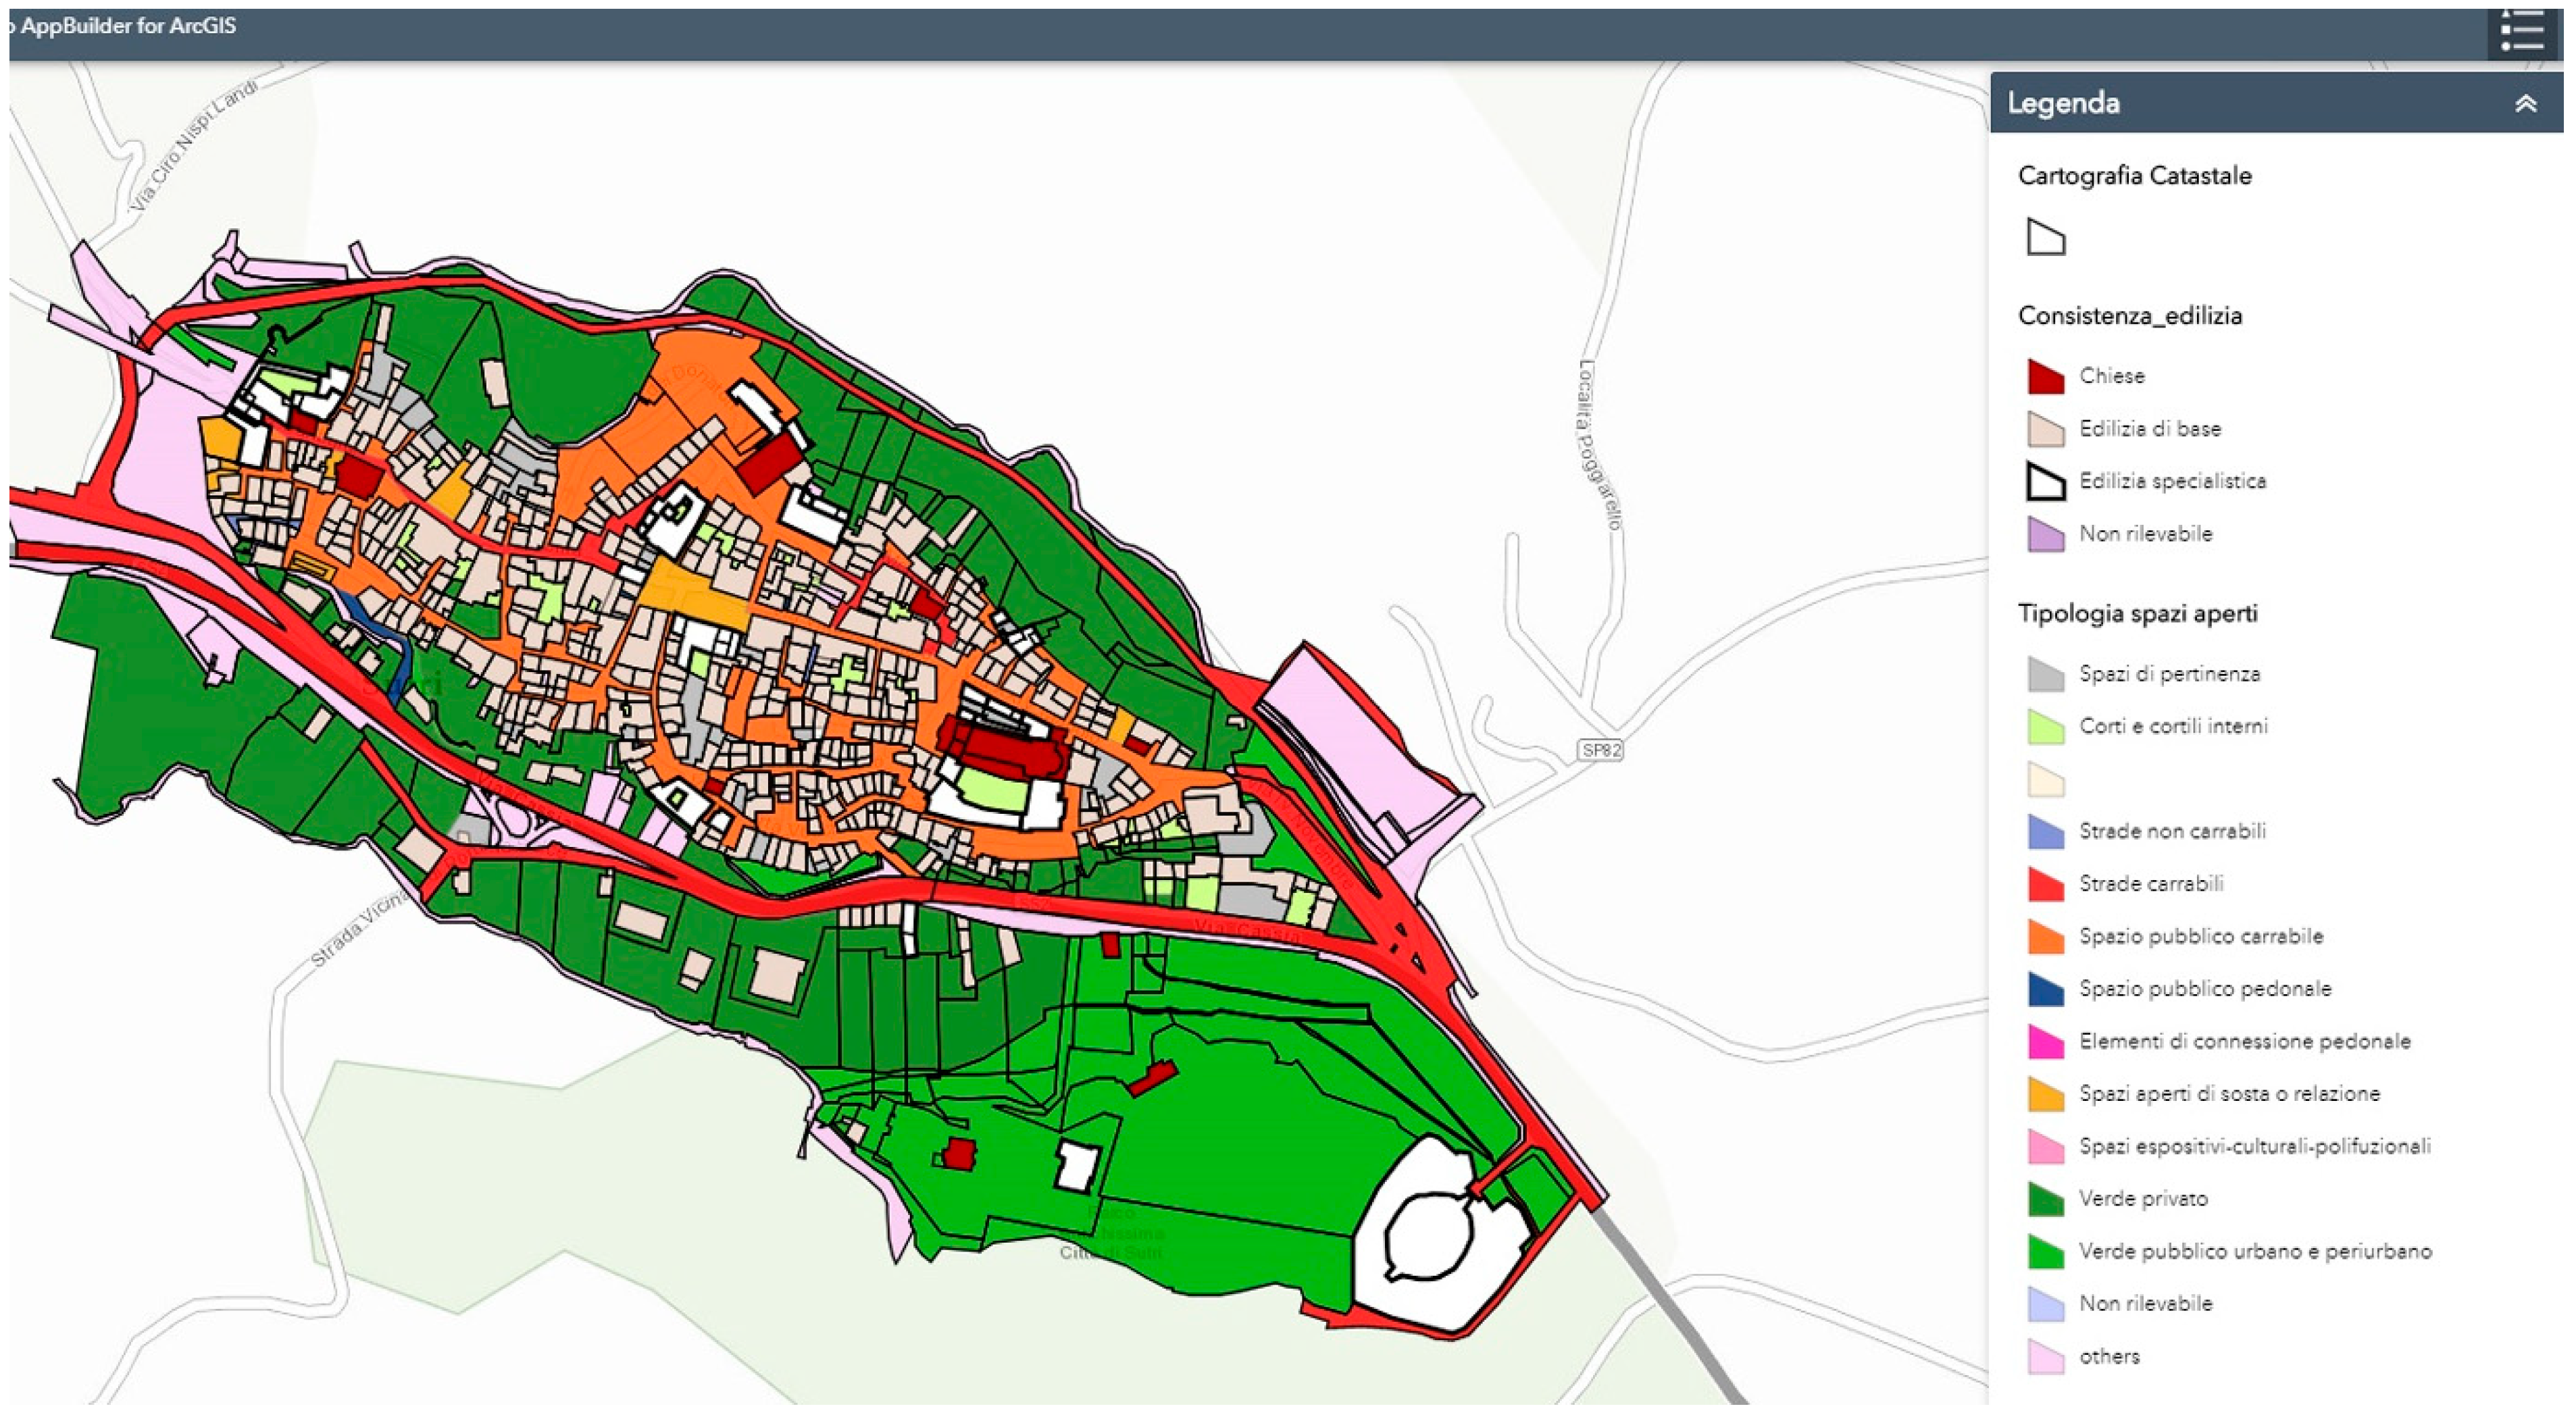Open the legend list widget icon
This screenshot has height=1417, width=2576.
point(2522,32)
